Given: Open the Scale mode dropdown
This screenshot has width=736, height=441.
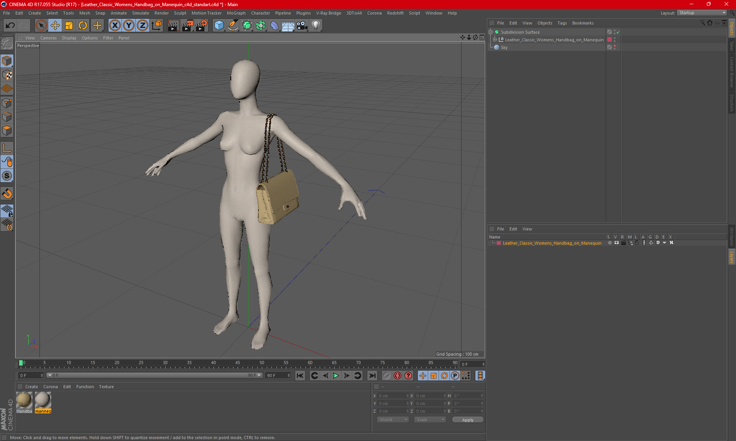Looking at the screenshot, I should [430, 420].
